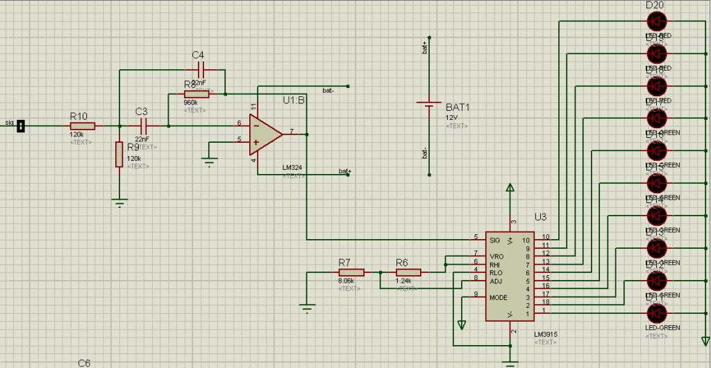This screenshot has height=368, width=711.
Task: Select resistor R9 to ground
Action: pyautogui.click(x=119, y=155)
